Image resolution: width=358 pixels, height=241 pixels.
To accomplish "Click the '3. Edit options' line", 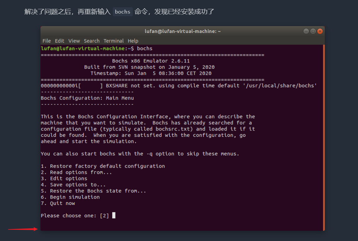I will tap(64, 179).
